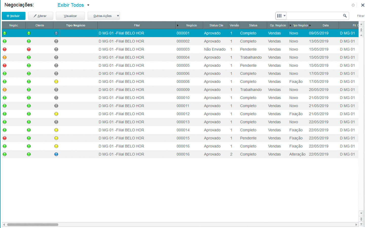Click the Alterar pencil button
The width and height of the screenshot is (365, 228).
[41, 16]
